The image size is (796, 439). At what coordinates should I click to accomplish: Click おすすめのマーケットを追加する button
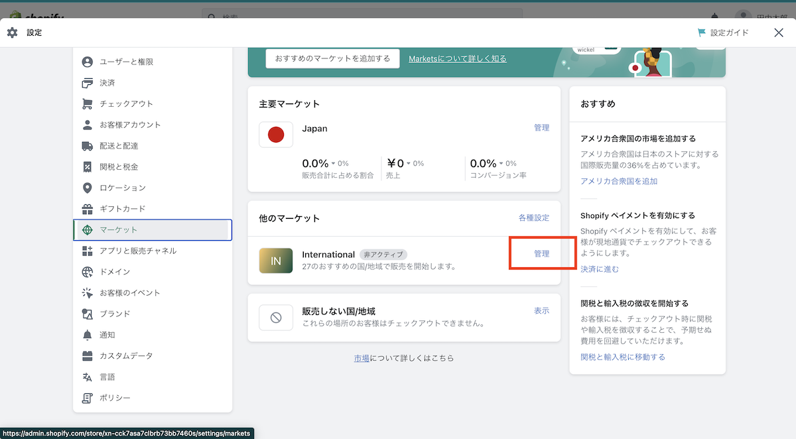[x=333, y=58]
